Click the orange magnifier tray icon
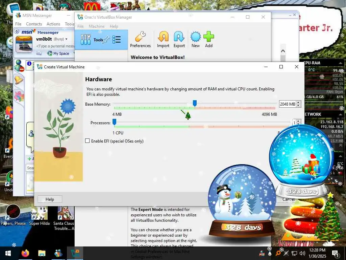Viewport: 346px width, 260px height. [278, 253]
